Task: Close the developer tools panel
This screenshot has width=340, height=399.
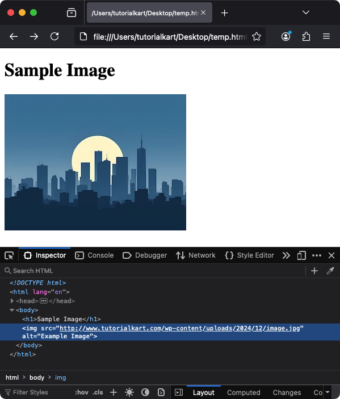Action: 331,255
